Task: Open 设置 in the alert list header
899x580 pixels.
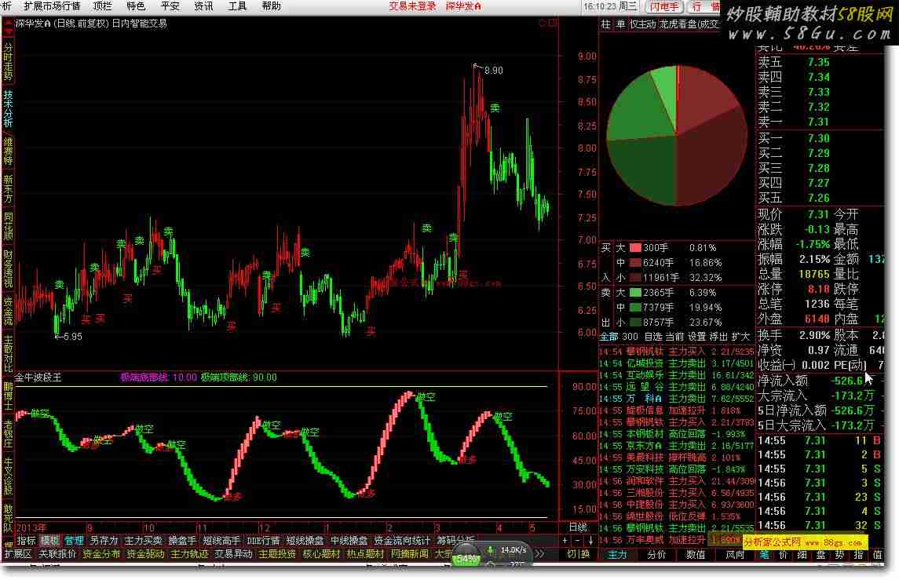Action: [x=696, y=337]
